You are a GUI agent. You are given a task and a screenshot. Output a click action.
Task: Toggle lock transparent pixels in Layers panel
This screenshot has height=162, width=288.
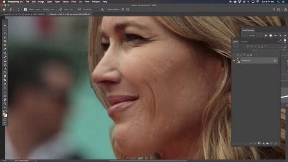(238, 55)
